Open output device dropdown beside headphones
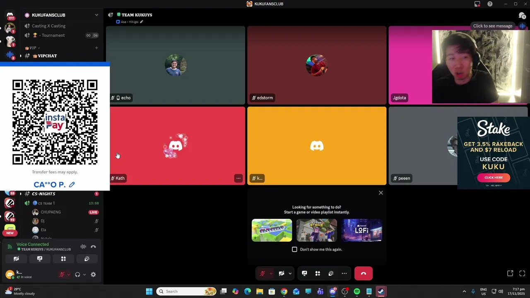The width and height of the screenshot is (530, 298). [x=84, y=274]
